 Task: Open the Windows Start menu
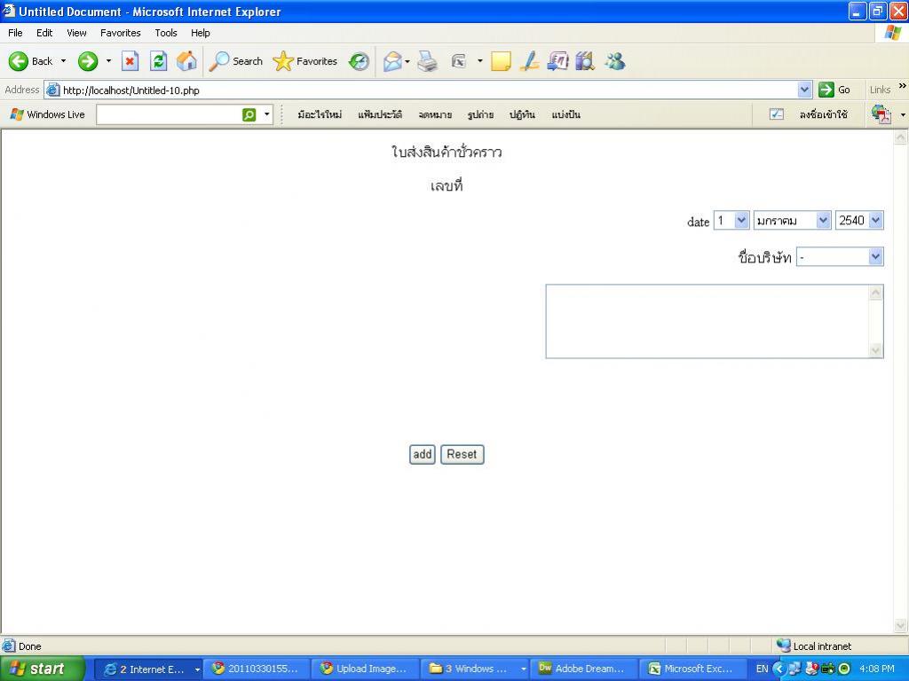click(42, 669)
